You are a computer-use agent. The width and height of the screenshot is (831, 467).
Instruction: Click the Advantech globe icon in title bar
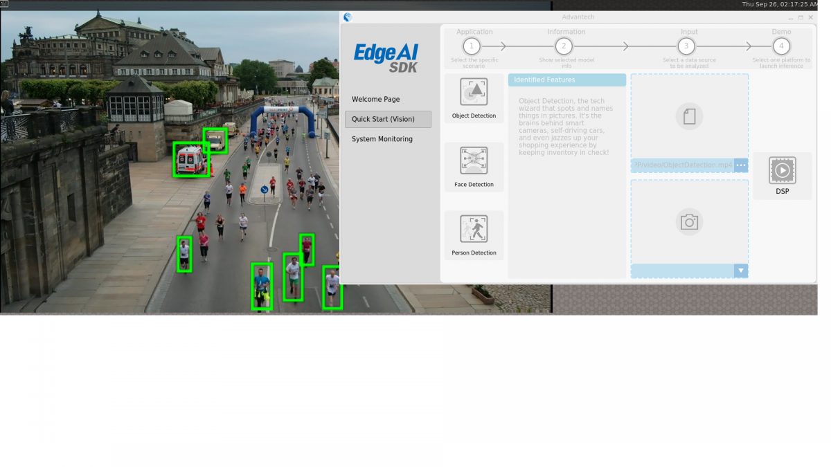tap(346, 17)
